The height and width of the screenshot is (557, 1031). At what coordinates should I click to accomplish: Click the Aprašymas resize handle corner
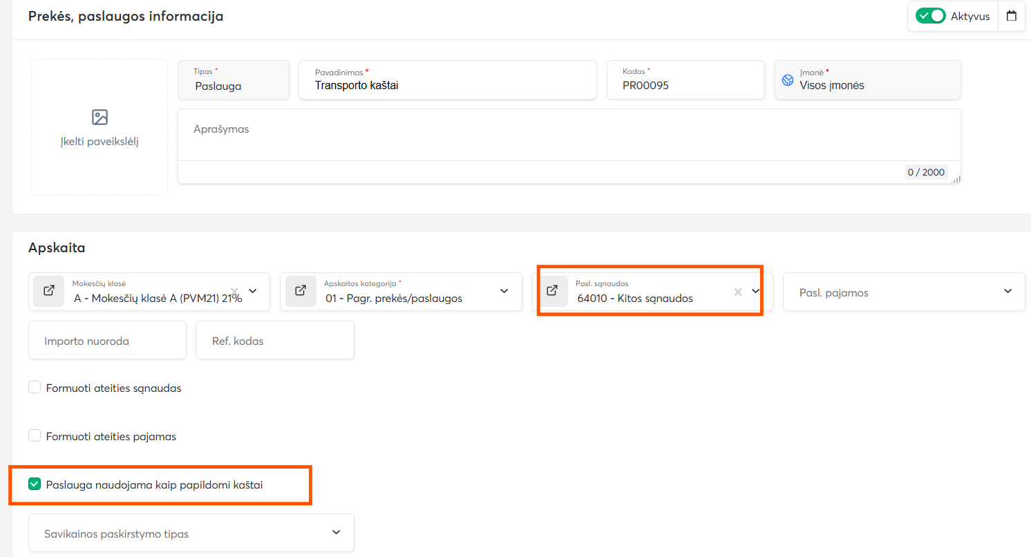point(956,179)
